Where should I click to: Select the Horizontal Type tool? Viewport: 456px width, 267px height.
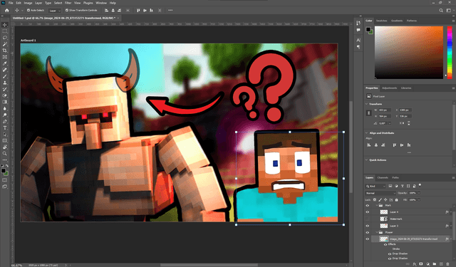(x=5, y=128)
